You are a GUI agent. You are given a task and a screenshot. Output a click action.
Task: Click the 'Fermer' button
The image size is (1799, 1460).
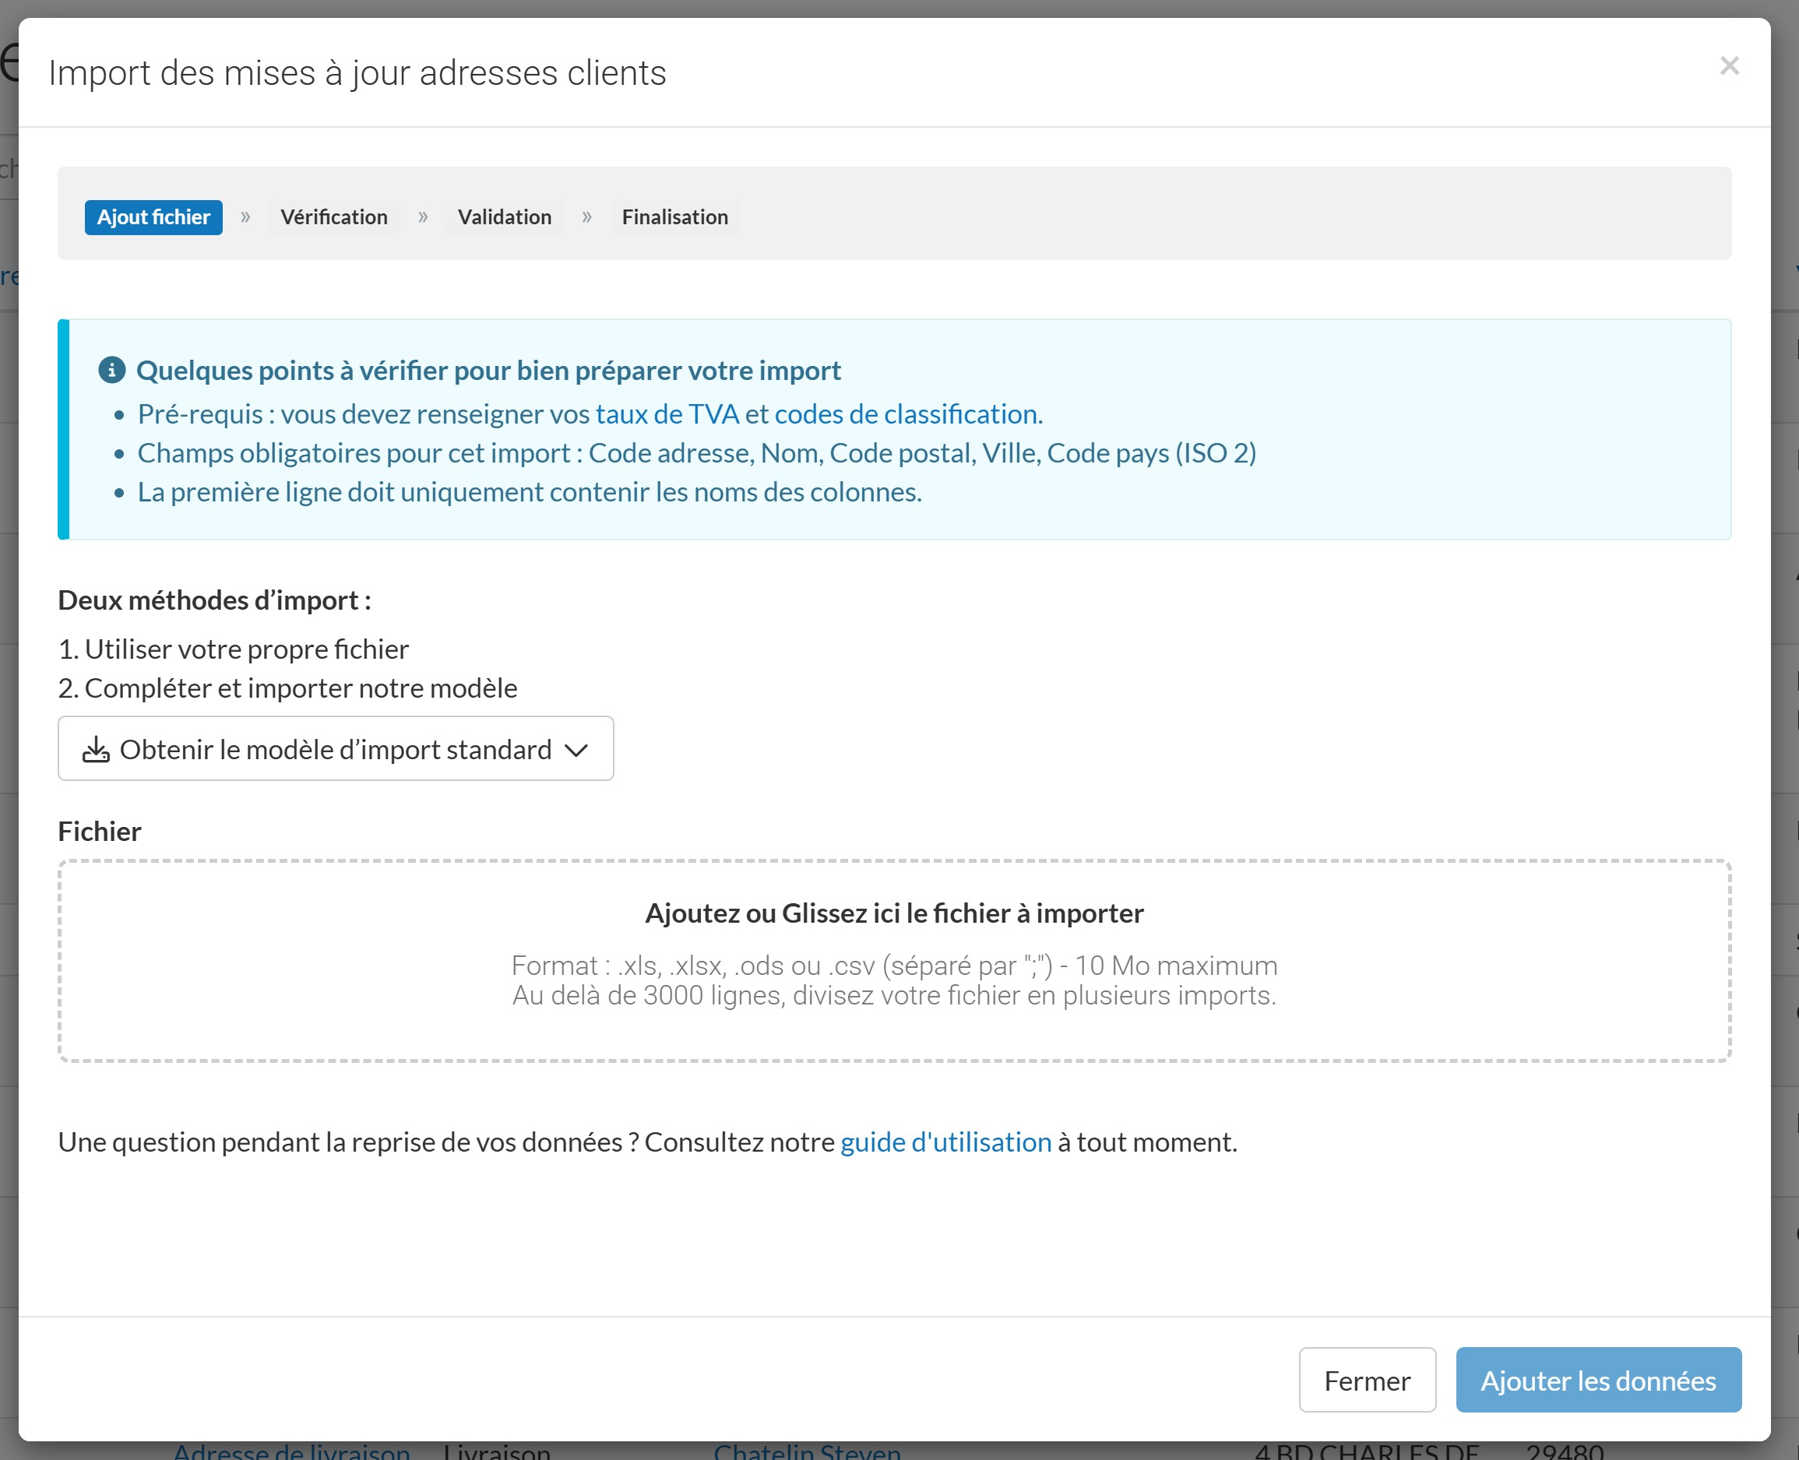coord(1367,1380)
